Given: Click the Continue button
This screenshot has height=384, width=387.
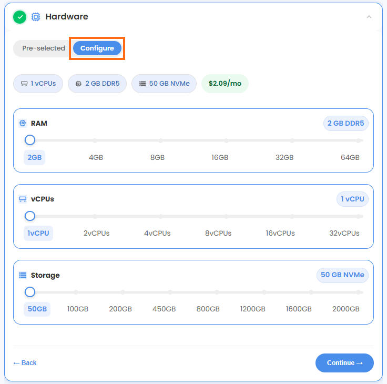Looking at the screenshot, I should click(344, 363).
